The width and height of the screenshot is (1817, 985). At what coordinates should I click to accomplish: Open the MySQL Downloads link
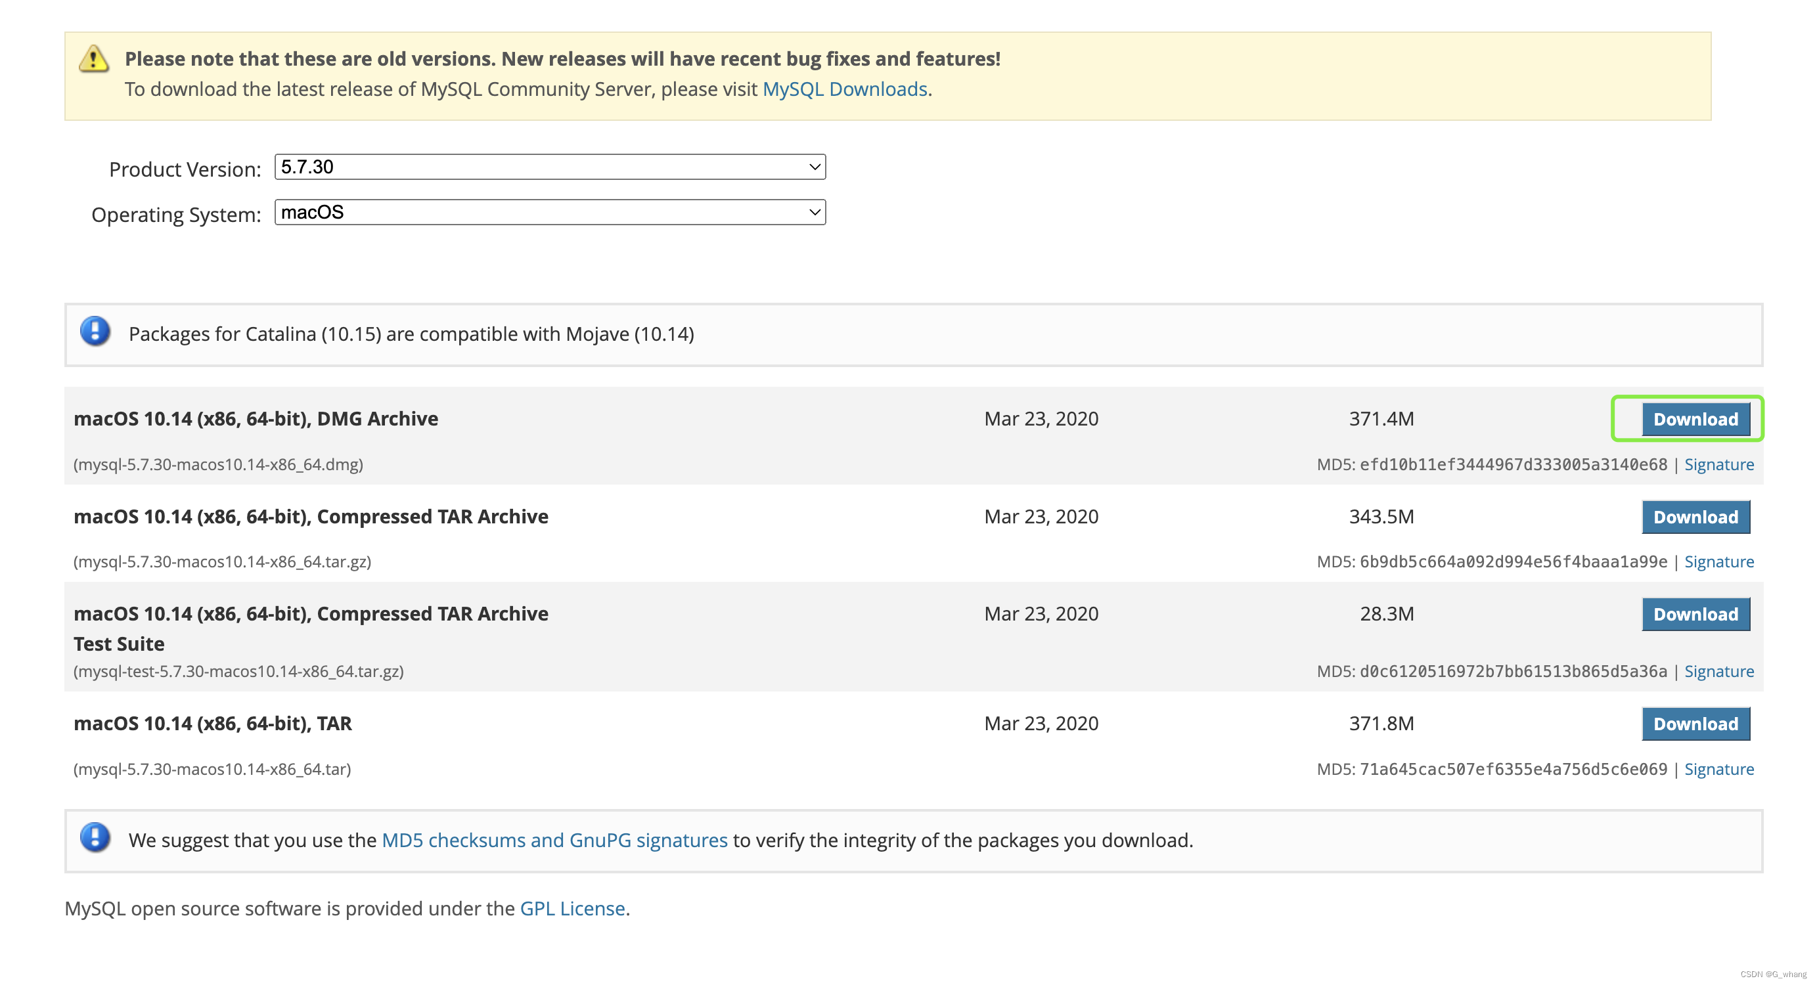[x=844, y=89]
